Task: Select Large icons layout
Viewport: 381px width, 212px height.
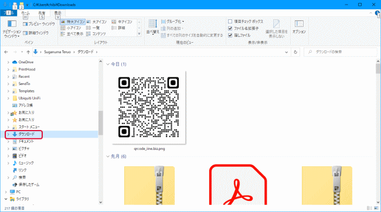Action: (97, 22)
